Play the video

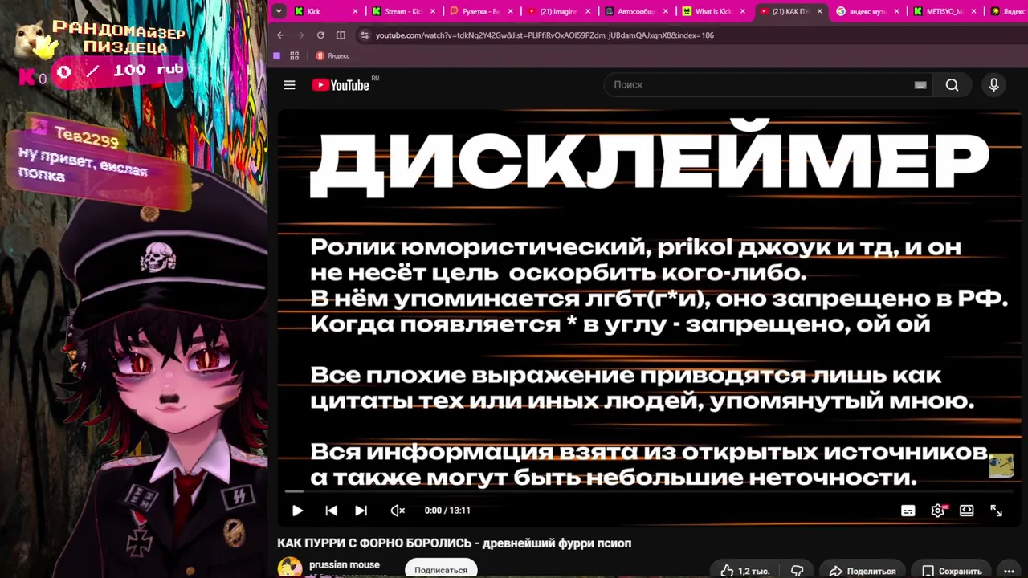click(x=297, y=511)
